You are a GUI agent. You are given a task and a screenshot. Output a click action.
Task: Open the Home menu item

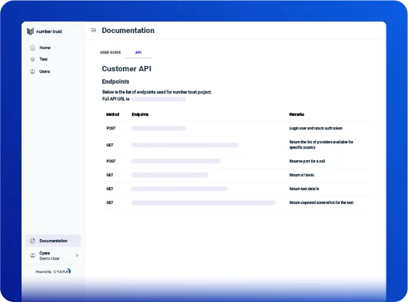[x=45, y=48]
